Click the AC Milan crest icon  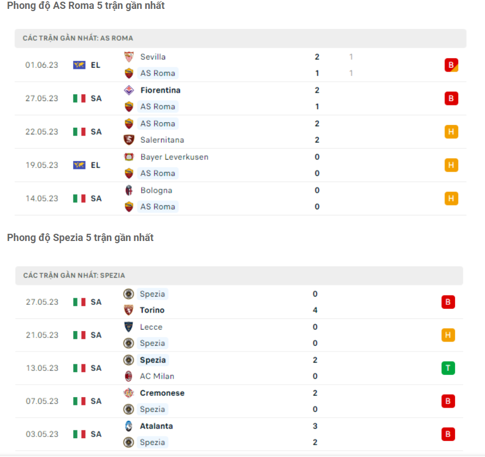pos(129,376)
